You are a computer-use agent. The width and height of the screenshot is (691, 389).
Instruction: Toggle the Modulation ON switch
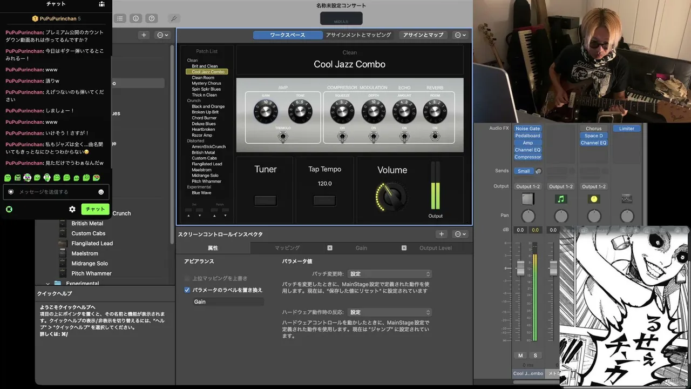point(374,136)
